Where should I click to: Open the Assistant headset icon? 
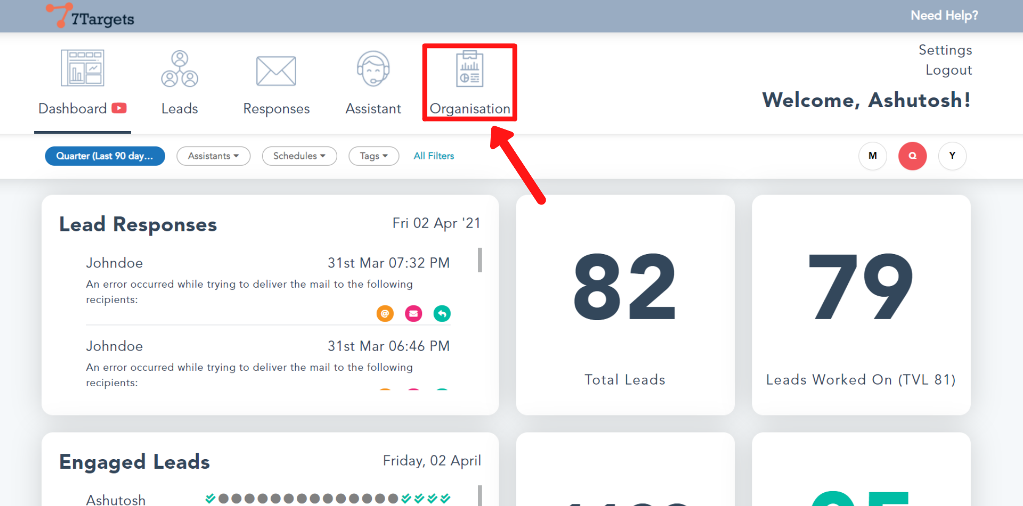click(373, 68)
